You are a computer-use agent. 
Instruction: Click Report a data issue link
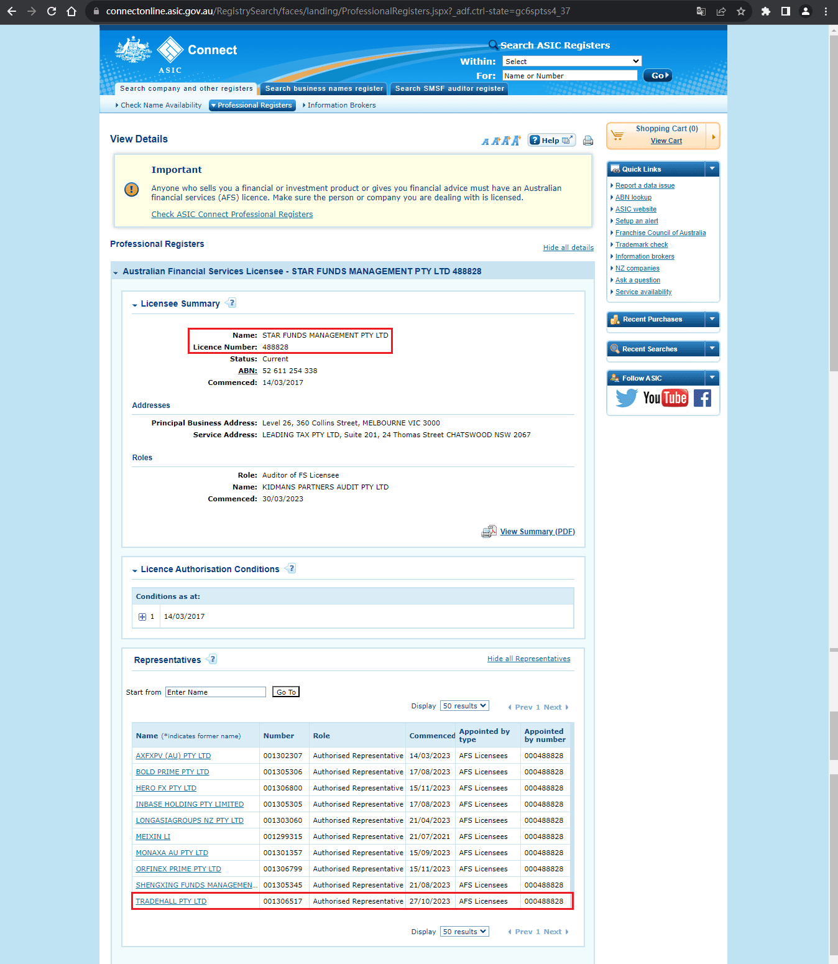click(x=645, y=185)
